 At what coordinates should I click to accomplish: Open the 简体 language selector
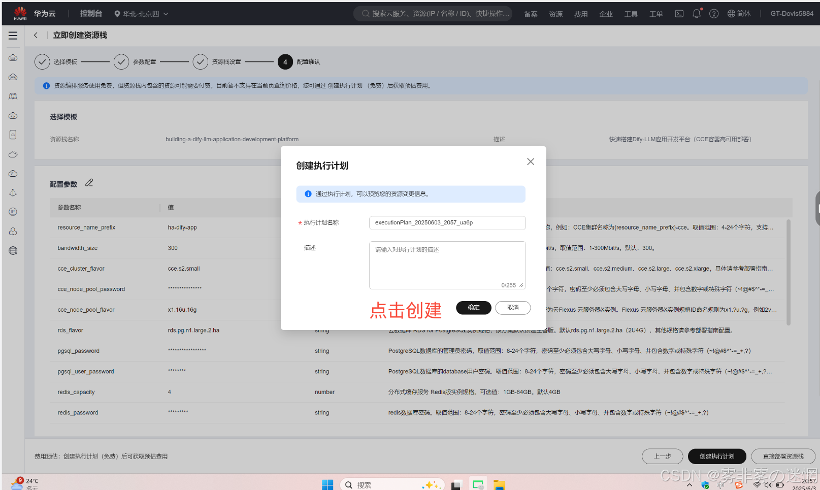point(739,14)
